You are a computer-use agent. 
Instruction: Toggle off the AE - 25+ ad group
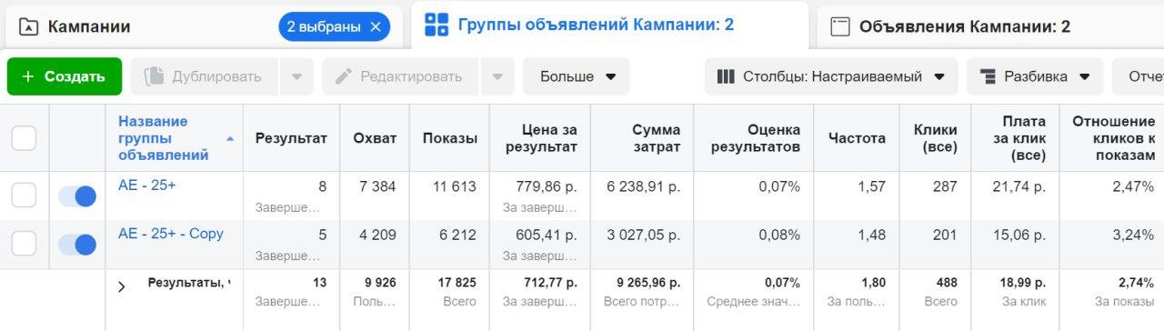77,196
